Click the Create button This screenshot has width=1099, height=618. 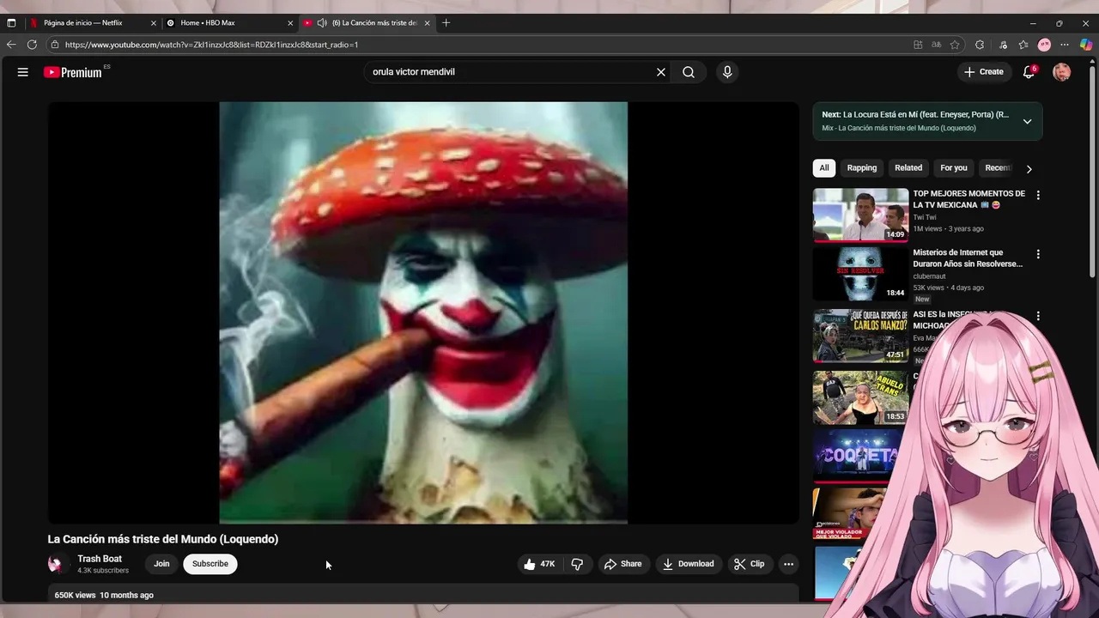tap(984, 72)
